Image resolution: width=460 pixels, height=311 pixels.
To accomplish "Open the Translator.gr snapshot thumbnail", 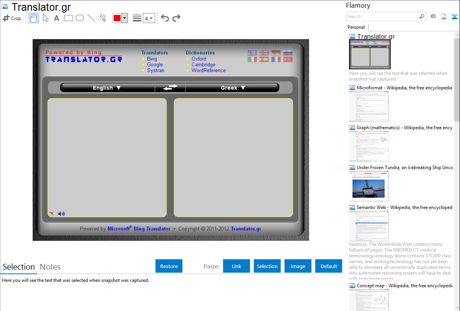I will point(370,54).
